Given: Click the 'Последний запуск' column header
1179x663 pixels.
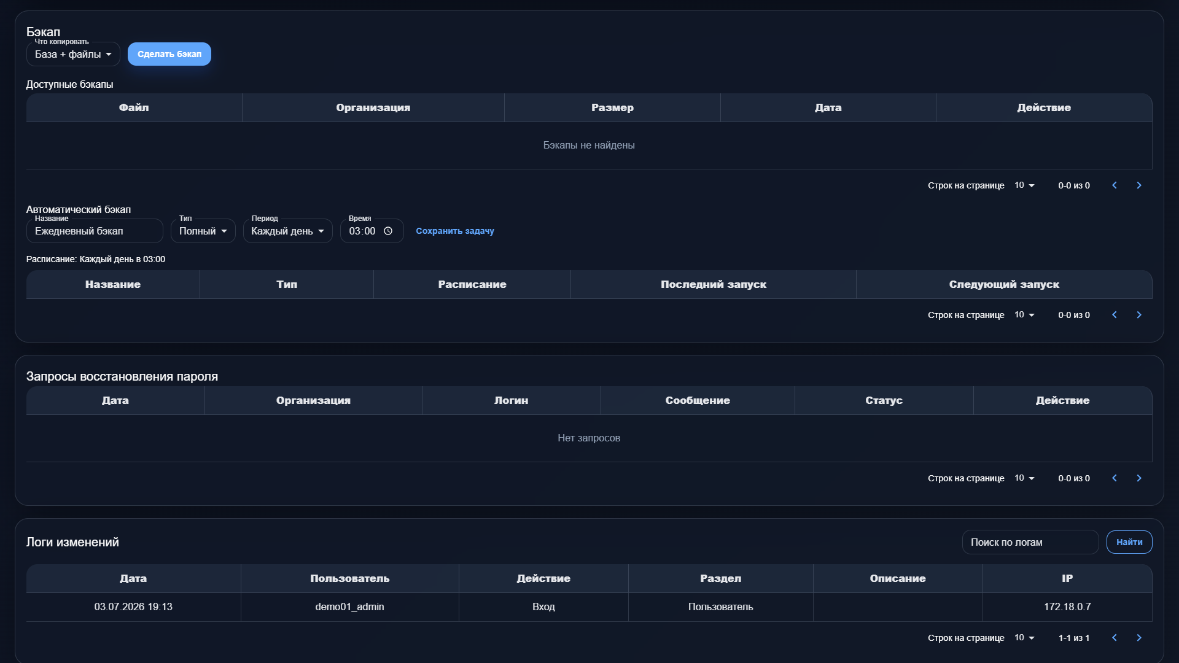Looking at the screenshot, I should (714, 284).
